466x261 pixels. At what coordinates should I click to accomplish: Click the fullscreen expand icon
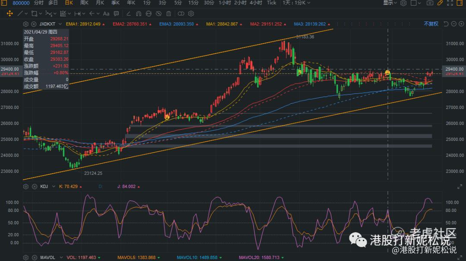[x=450, y=3]
